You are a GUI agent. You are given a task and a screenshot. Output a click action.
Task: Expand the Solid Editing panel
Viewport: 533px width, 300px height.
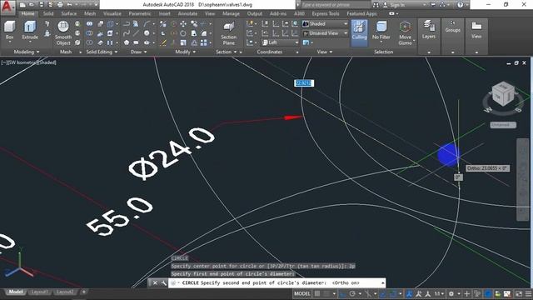click(102, 52)
